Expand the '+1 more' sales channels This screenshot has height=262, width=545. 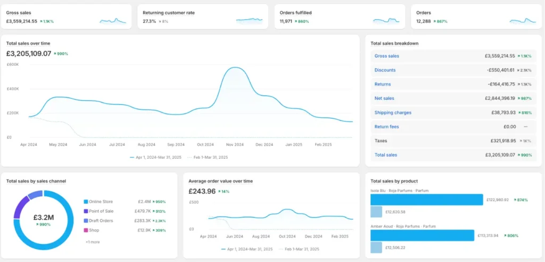pyautogui.click(x=93, y=242)
